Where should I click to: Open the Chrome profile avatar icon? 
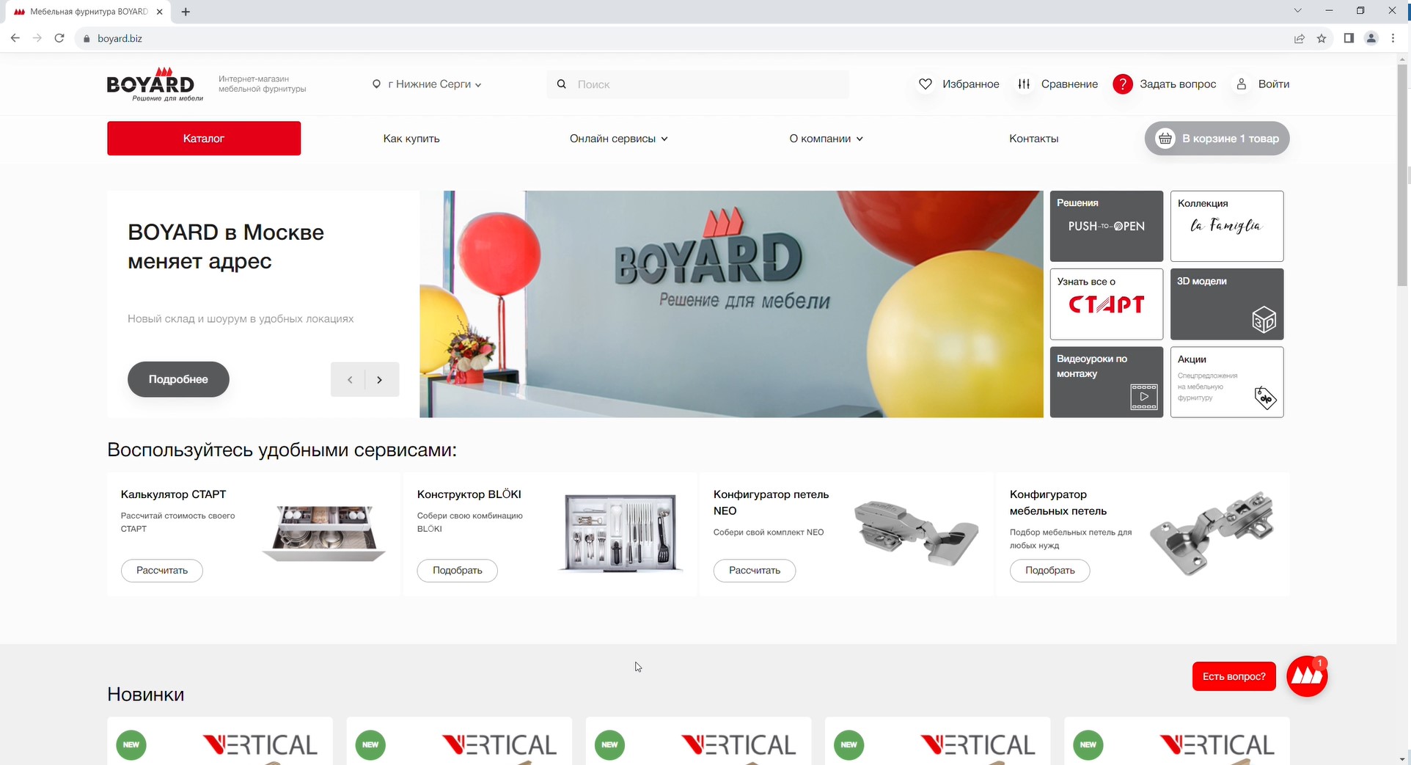pos(1371,38)
